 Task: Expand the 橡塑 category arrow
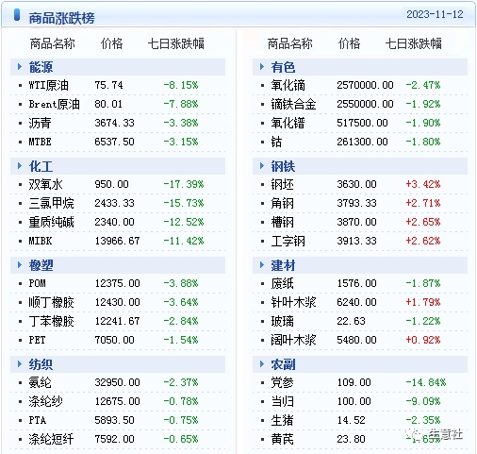pyautogui.click(x=20, y=265)
